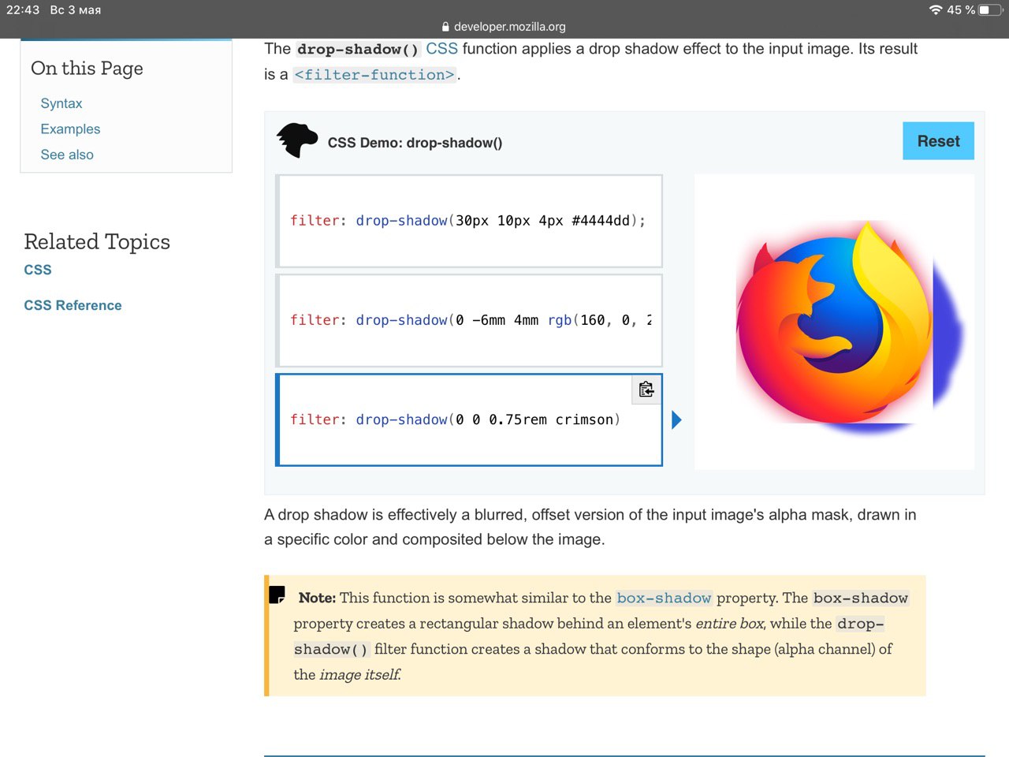The height and width of the screenshot is (757, 1009).
Task: Follow the CSS link in intro sentence
Action: tap(441, 48)
